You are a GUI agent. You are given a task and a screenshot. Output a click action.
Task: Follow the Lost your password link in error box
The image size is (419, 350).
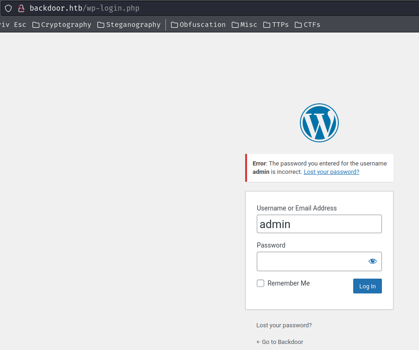coord(331,172)
